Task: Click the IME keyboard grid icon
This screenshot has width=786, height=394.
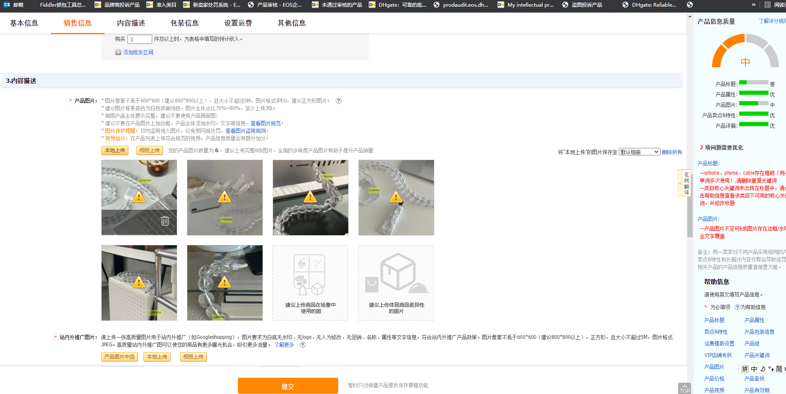Action: click(x=745, y=369)
